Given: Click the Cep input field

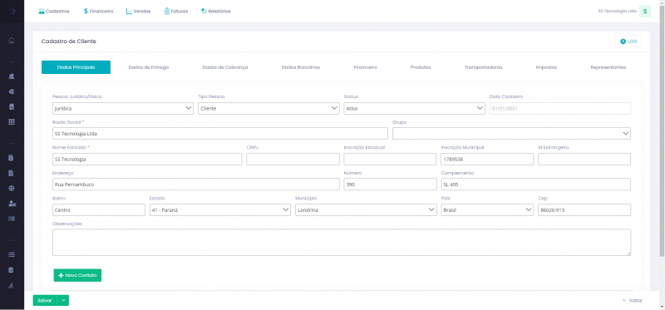Looking at the screenshot, I should pos(584,210).
